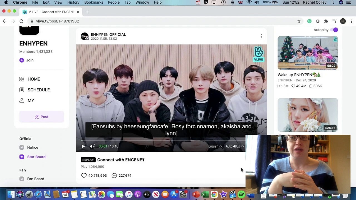Viewport: 356px width, 200px height.
Task: Open the Apple menu
Action: [6, 2]
